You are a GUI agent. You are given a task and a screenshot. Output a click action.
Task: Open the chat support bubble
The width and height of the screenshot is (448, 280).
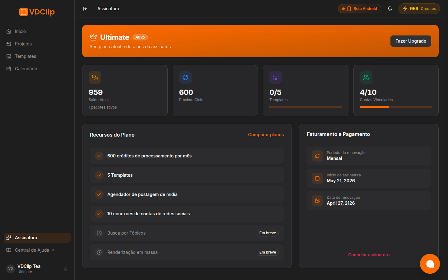430,264
